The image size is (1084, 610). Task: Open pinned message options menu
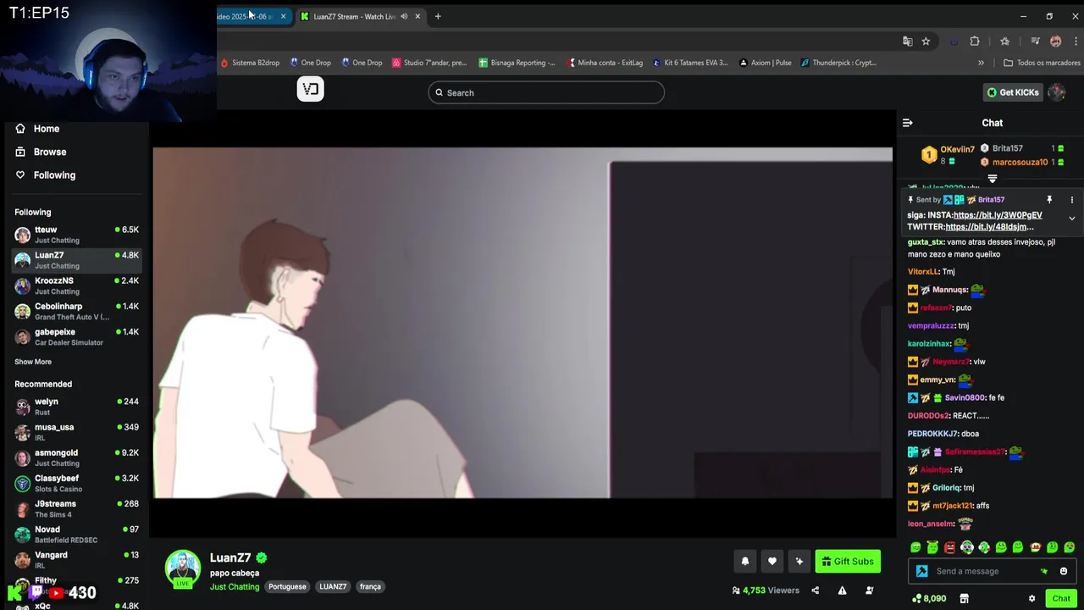point(1071,200)
